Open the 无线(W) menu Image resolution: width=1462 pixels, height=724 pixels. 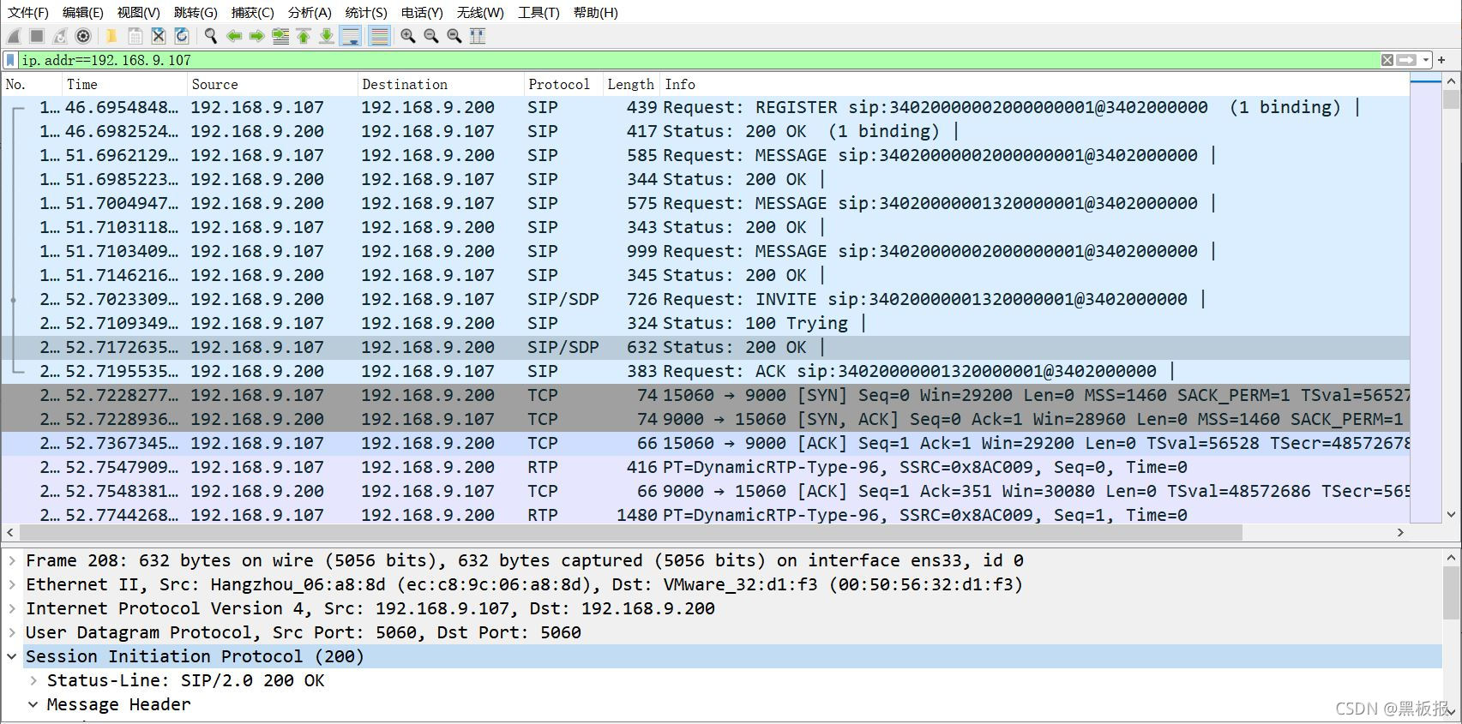pyautogui.click(x=480, y=12)
